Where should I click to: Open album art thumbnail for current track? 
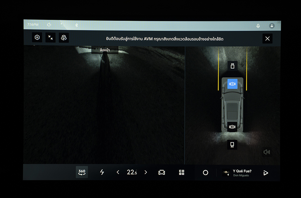point(226,172)
